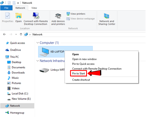Choose Open in the context menu

tap(75, 54)
